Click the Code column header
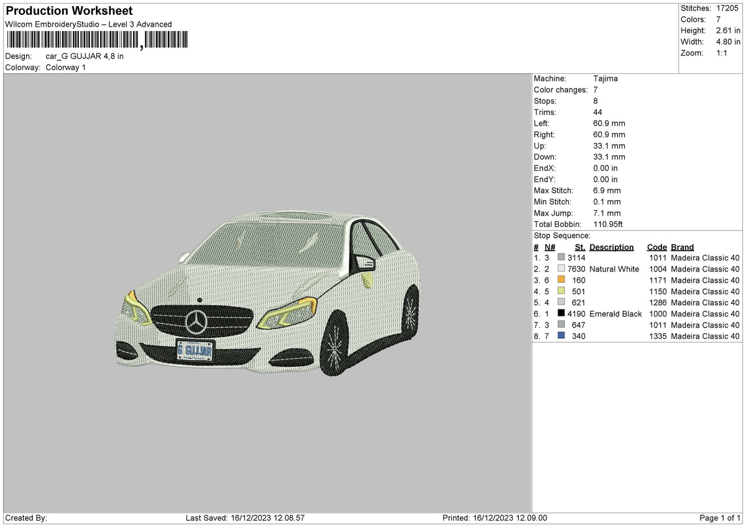Viewport: 746px width, 527px height. [x=656, y=247]
